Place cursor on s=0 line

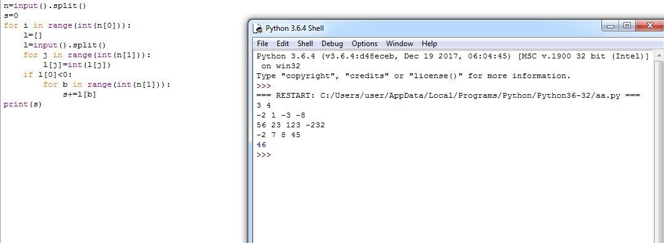[11, 16]
